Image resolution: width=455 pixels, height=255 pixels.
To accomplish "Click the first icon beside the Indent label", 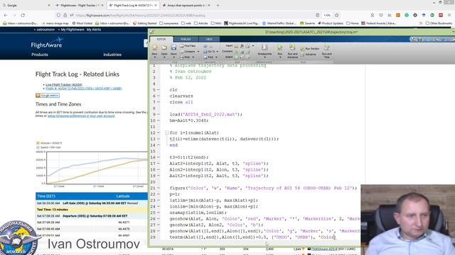I will (x=236, y=57).
